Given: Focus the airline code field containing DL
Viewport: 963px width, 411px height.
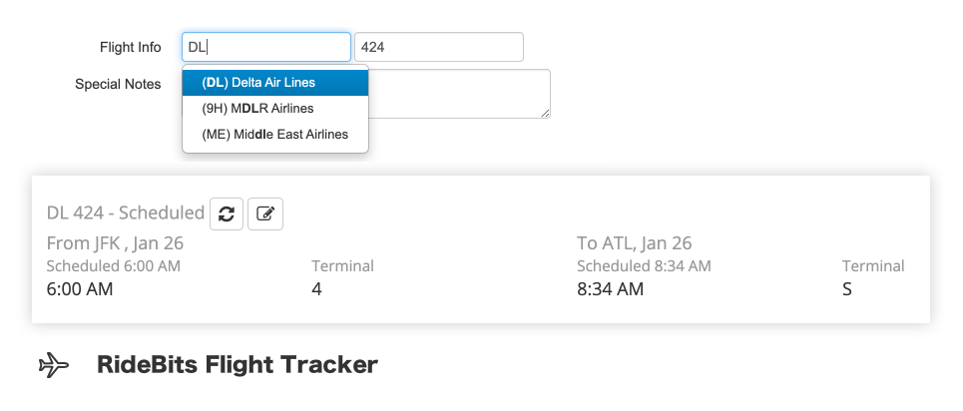Looking at the screenshot, I should [x=266, y=47].
